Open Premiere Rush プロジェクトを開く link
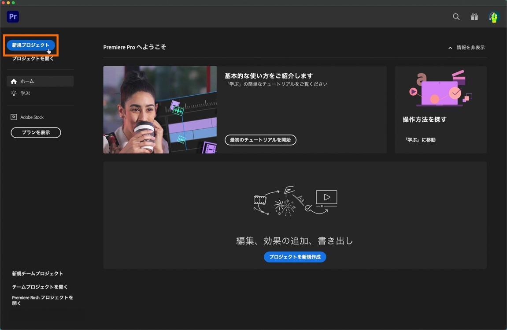 click(42, 300)
